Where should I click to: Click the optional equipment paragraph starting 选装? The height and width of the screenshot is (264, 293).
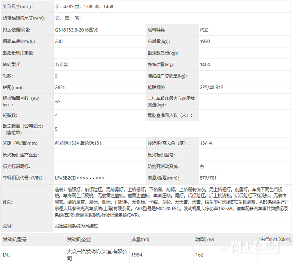click(x=171, y=202)
